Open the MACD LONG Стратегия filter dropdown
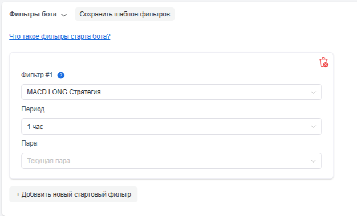The width and height of the screenshot is (357, 216). tap(171, 92)
